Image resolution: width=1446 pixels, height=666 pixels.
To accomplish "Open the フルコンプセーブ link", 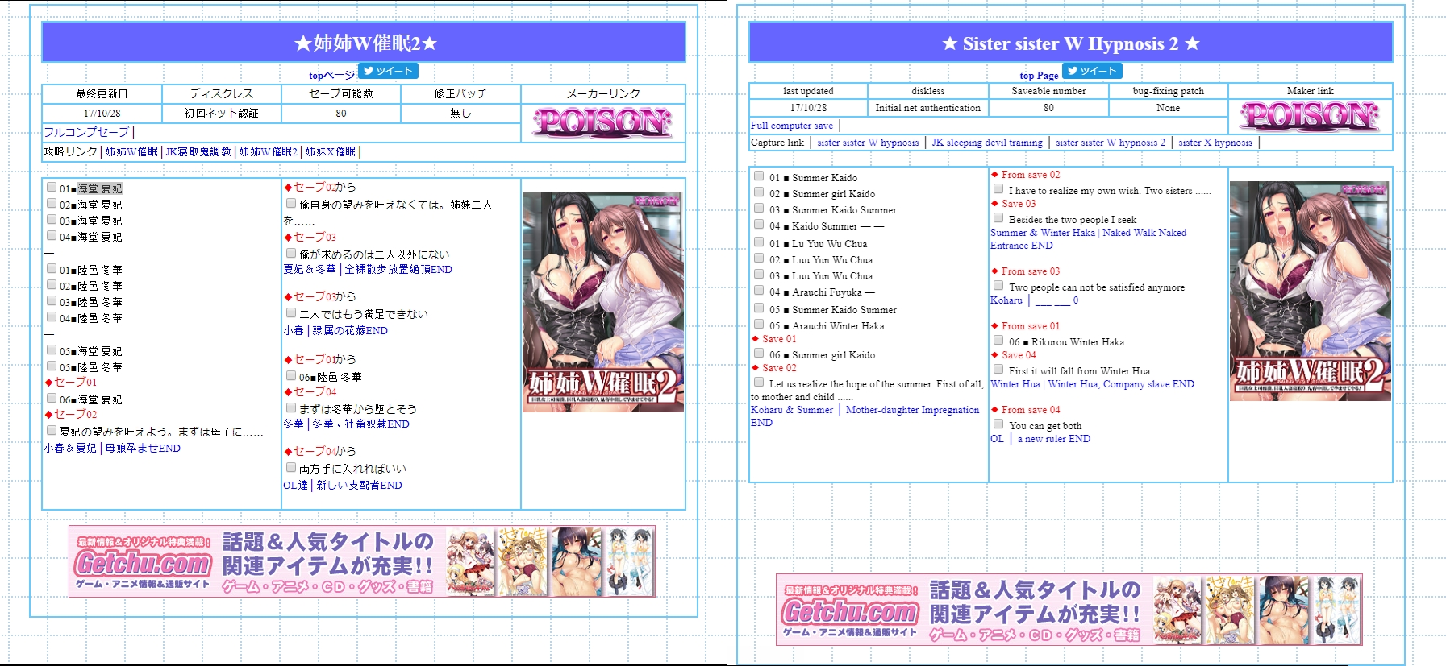I will tap(86, 132).
